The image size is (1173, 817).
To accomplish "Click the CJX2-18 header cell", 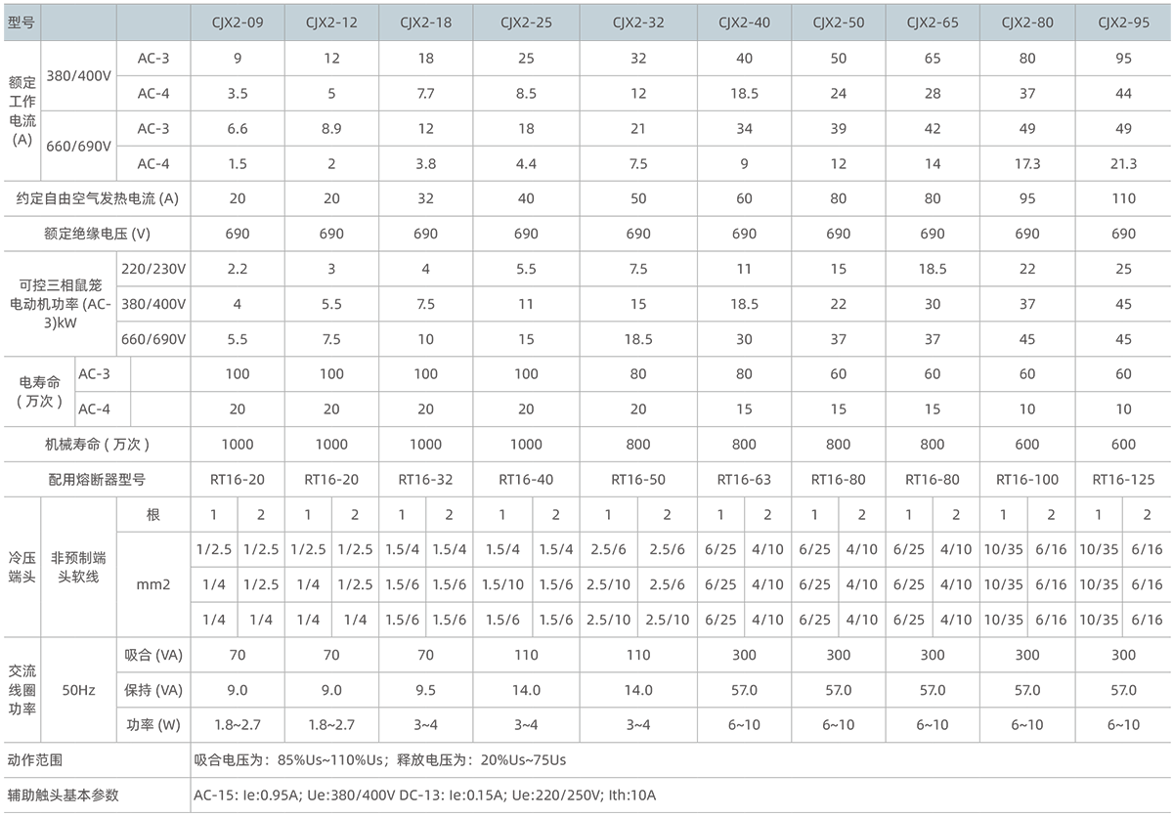I will pos(425,19).
